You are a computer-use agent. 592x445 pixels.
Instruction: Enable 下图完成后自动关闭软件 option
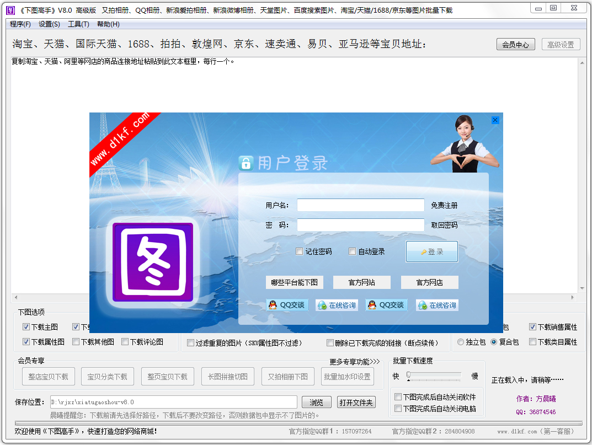[x=399, y=396]
